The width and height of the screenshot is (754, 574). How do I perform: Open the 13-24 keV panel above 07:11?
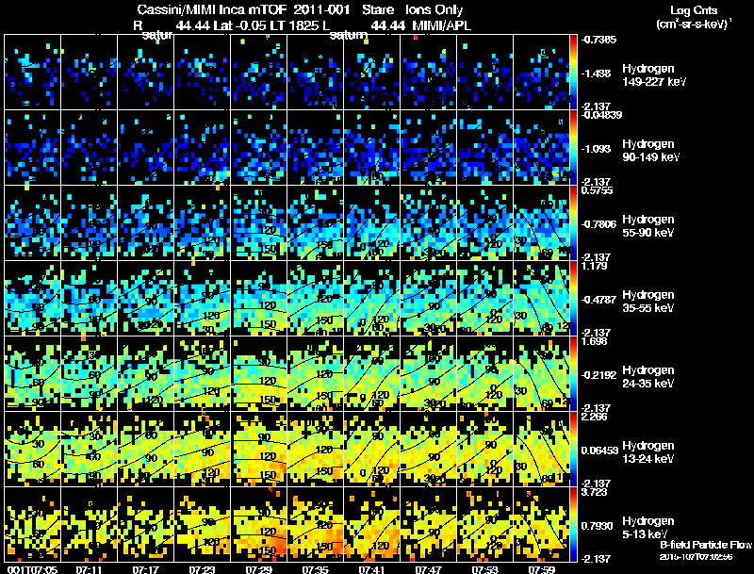point(89,449)
